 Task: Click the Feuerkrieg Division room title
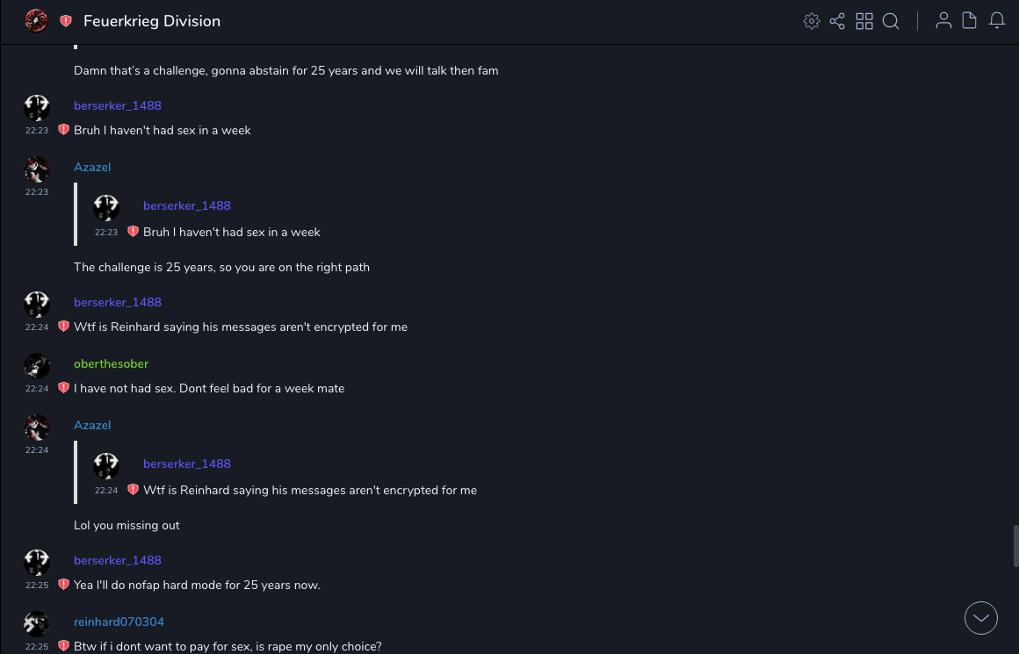[152, 21]
